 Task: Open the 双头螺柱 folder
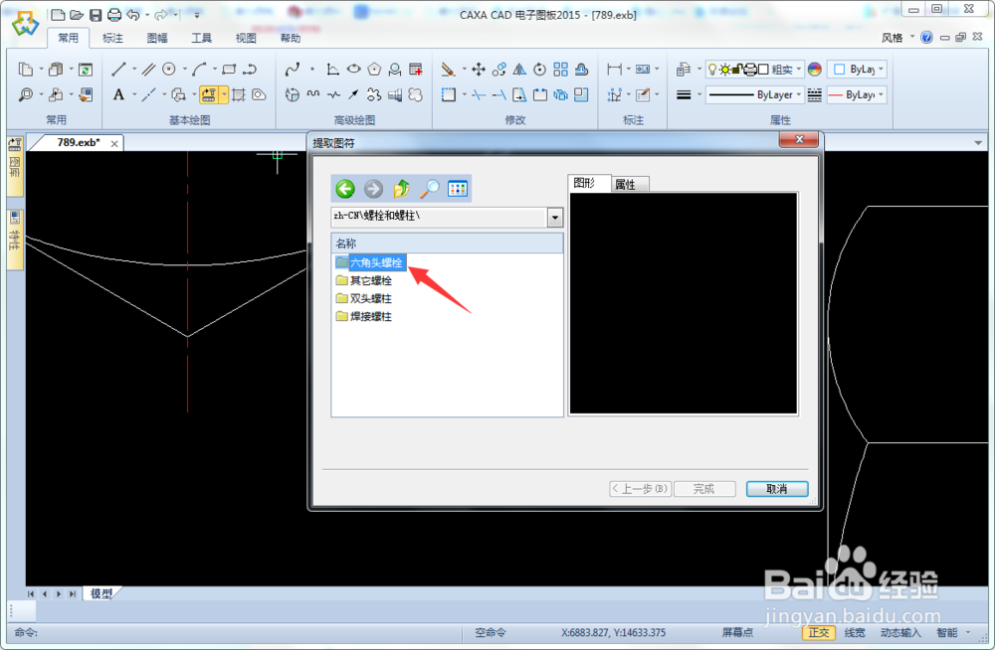(x=364, y=298)
